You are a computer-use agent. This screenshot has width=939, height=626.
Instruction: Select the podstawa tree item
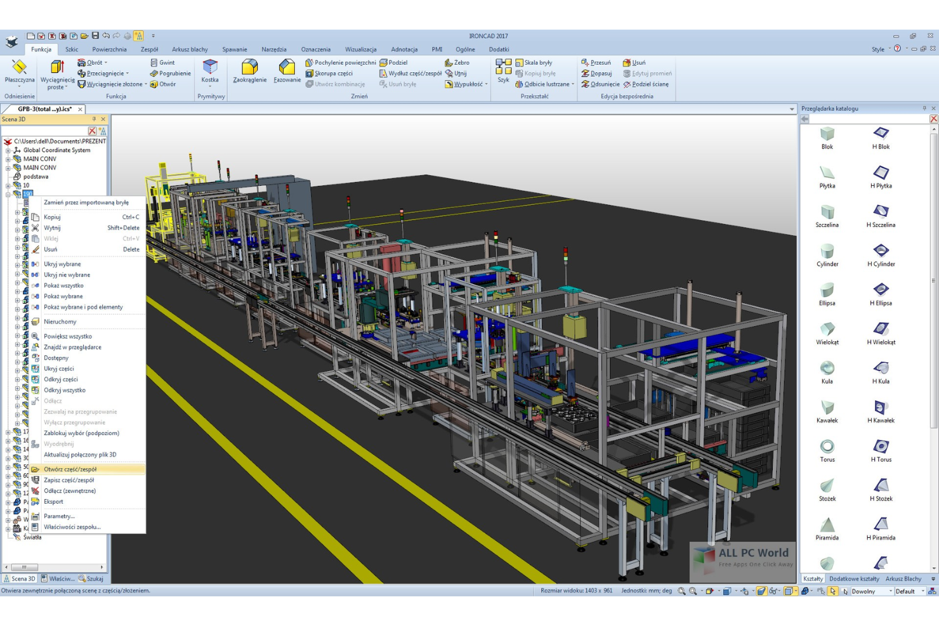[x=36, y=177]
